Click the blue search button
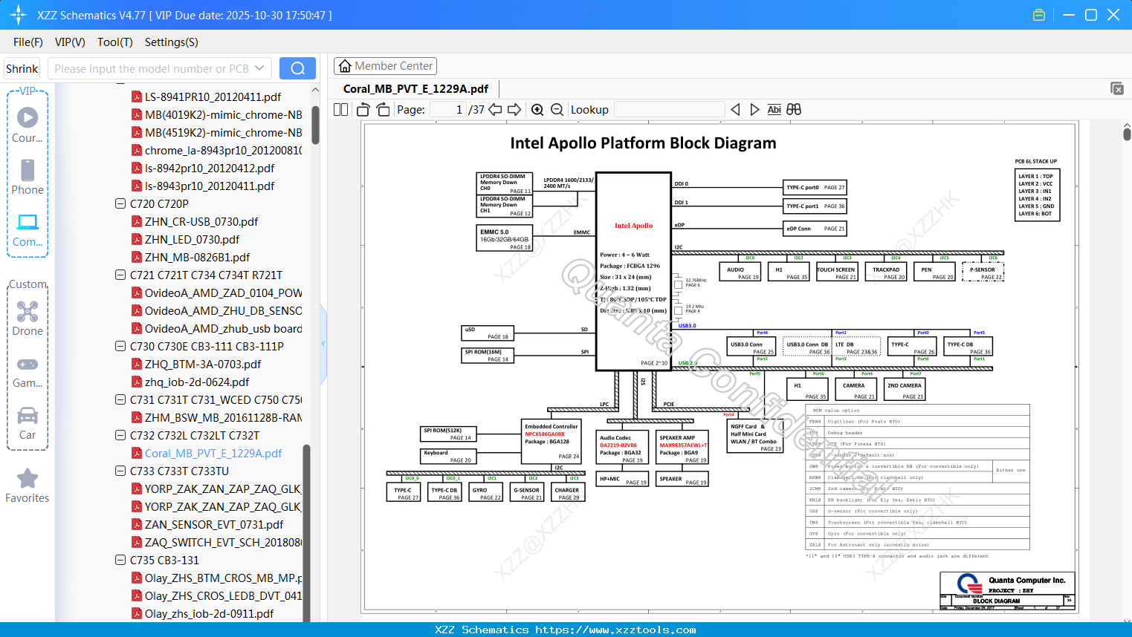The image size is (1132, 637). click(297, 68)
